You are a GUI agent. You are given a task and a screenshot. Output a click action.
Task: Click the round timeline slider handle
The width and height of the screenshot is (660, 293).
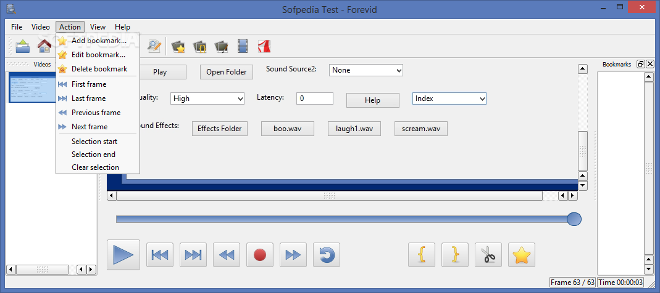[574, 219]
